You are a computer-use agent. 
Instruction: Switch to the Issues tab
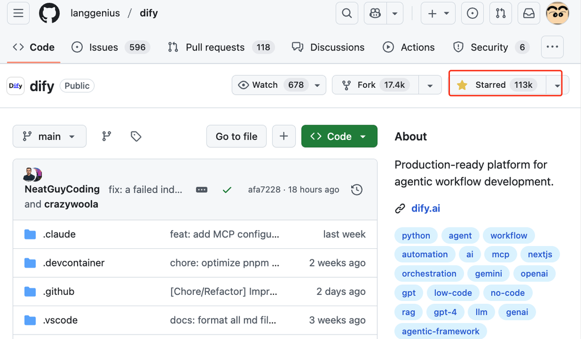click(111, 48)
